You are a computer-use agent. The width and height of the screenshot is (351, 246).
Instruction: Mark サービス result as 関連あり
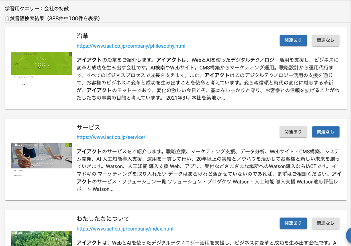click(293, 132)
